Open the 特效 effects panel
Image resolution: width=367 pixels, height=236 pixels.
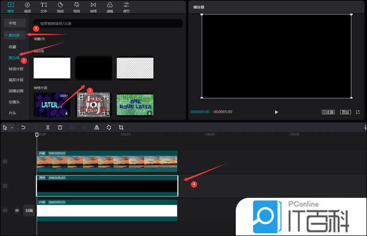tap(77, 7)
